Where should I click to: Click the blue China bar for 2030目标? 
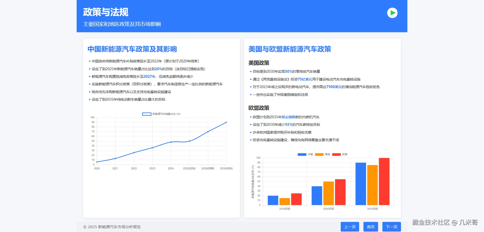point(317,196)
